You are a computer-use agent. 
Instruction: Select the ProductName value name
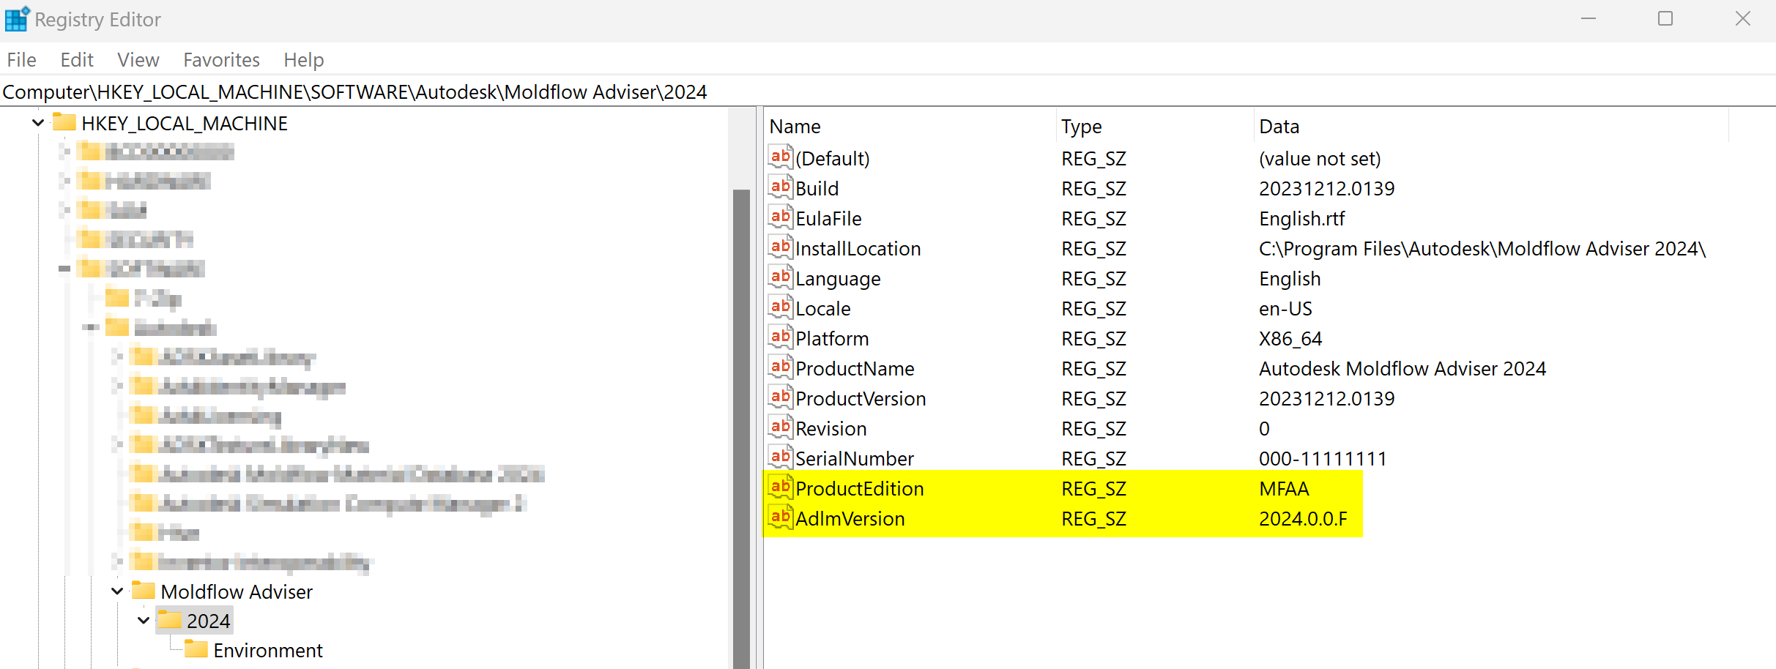coord(855,368)
